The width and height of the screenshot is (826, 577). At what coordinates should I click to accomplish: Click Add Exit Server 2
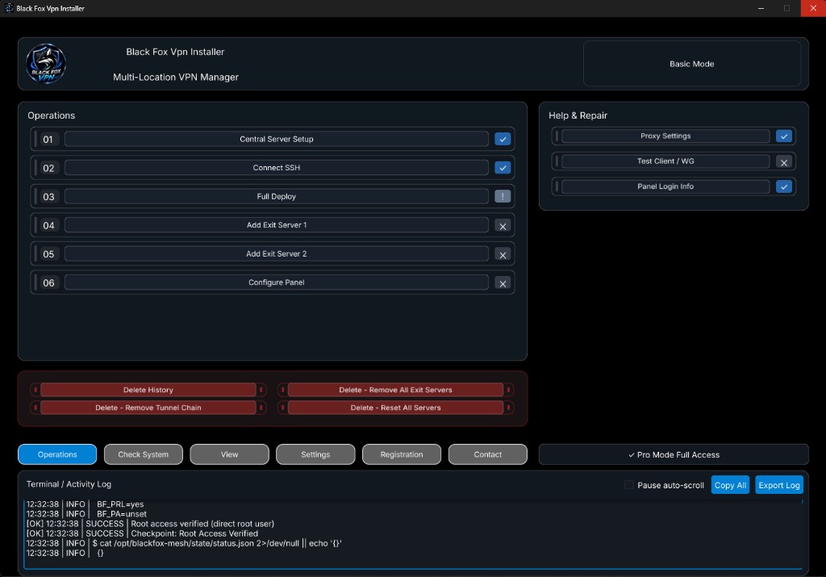[x=277, y=254]
